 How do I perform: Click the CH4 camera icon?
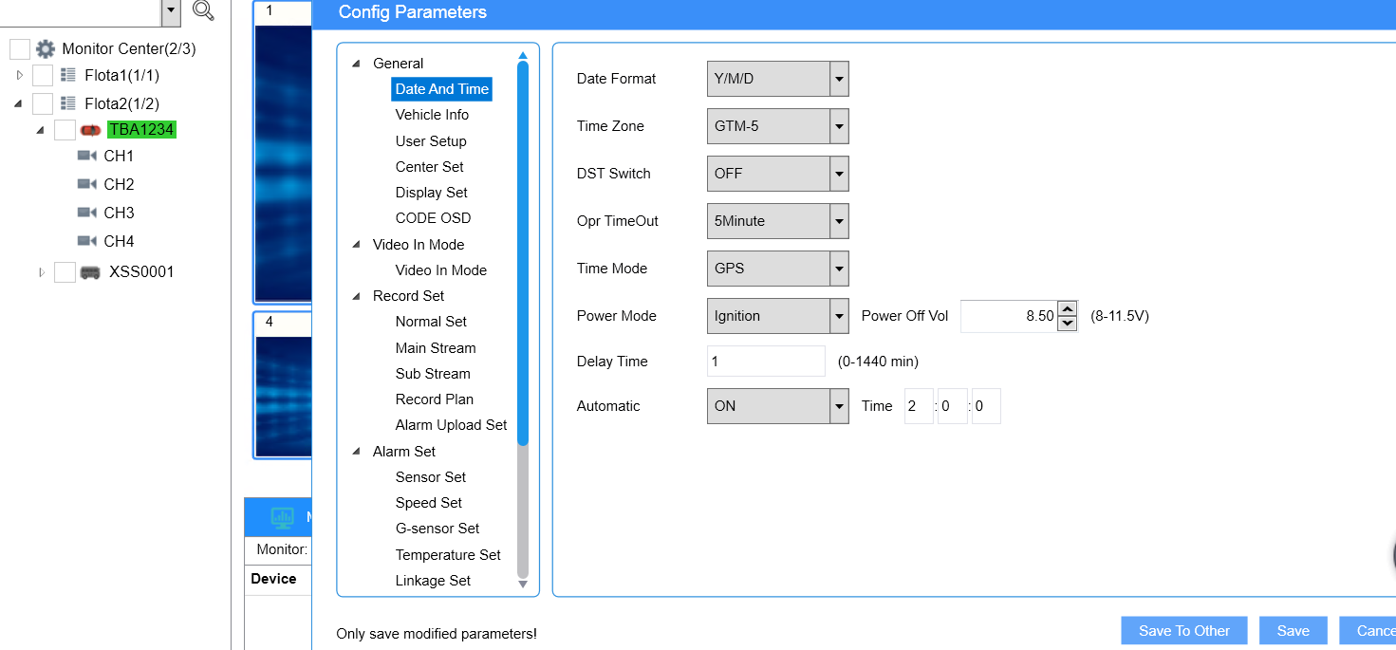point(87,241)
